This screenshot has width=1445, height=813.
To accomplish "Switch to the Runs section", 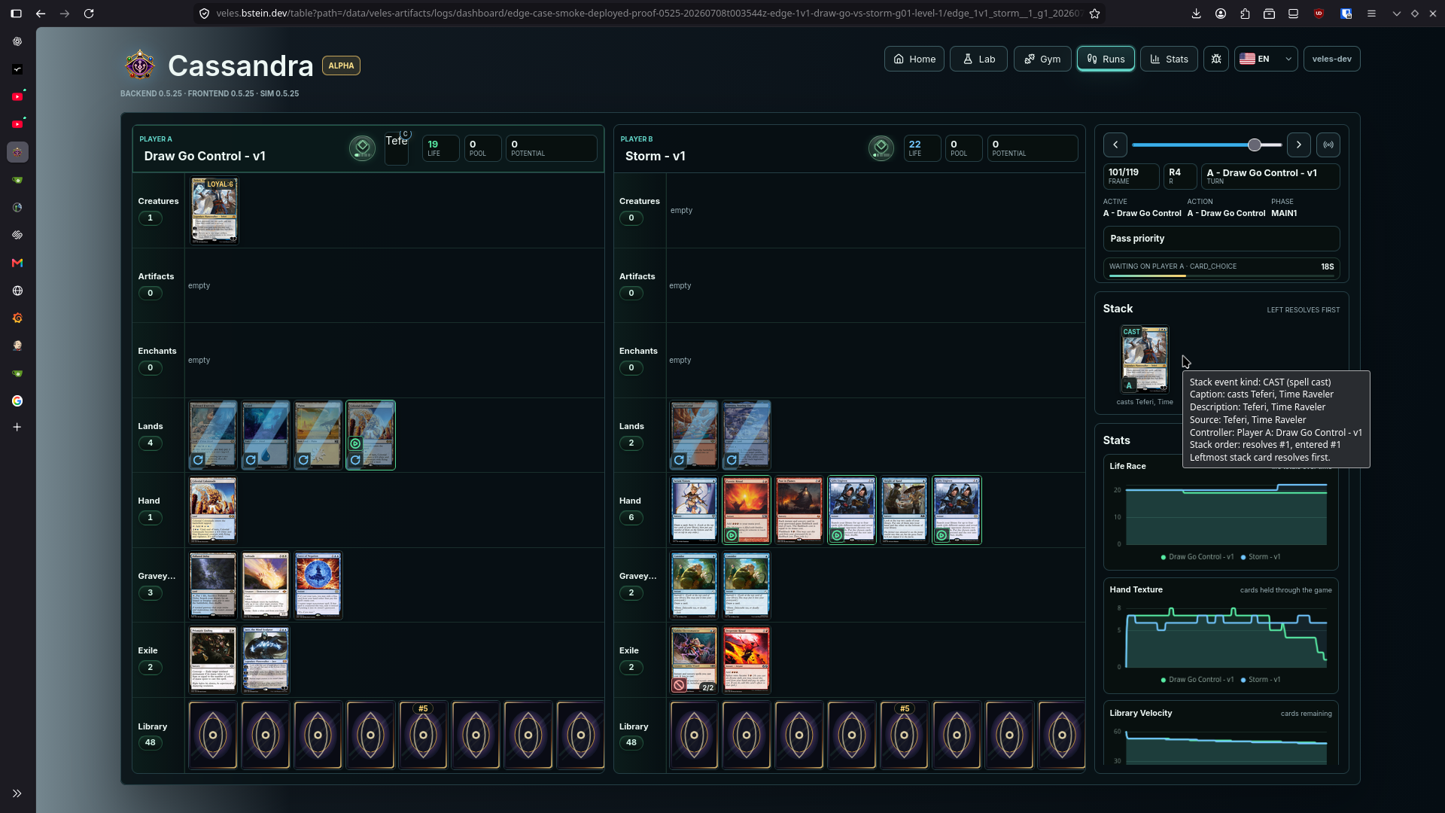I will (1106, 59).
